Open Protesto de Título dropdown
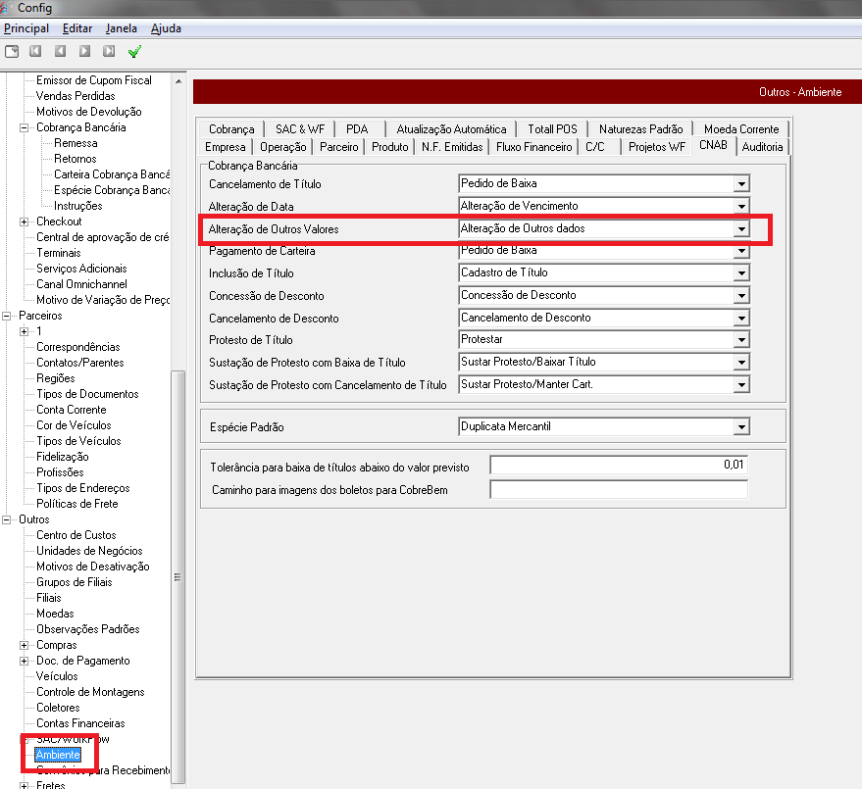The height and width of the screenshot is (789, 862). coord(741,340)
